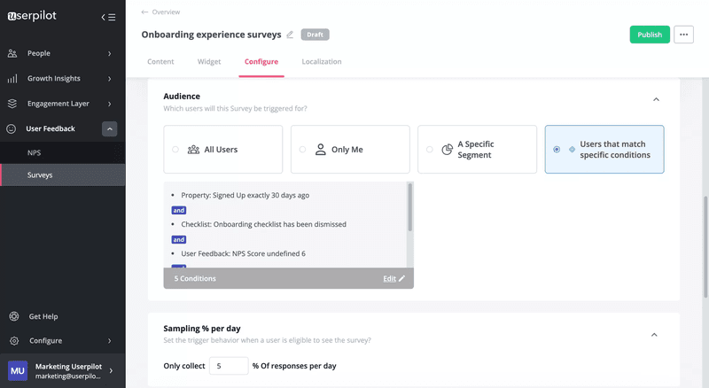Image resolution: width=709 pixels, height=388 pixels.
Task: Expand the Growth Insights chevron
Action: click(109, 79)
